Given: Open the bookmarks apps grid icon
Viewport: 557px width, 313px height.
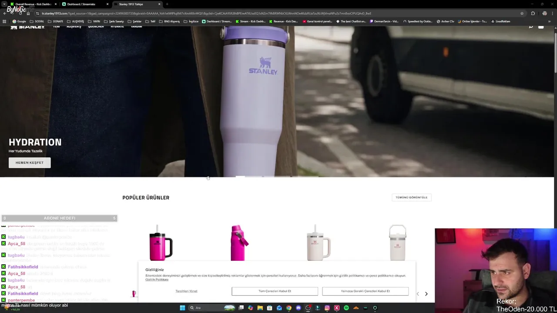Looking at the screenshot, I should point(5,21).
